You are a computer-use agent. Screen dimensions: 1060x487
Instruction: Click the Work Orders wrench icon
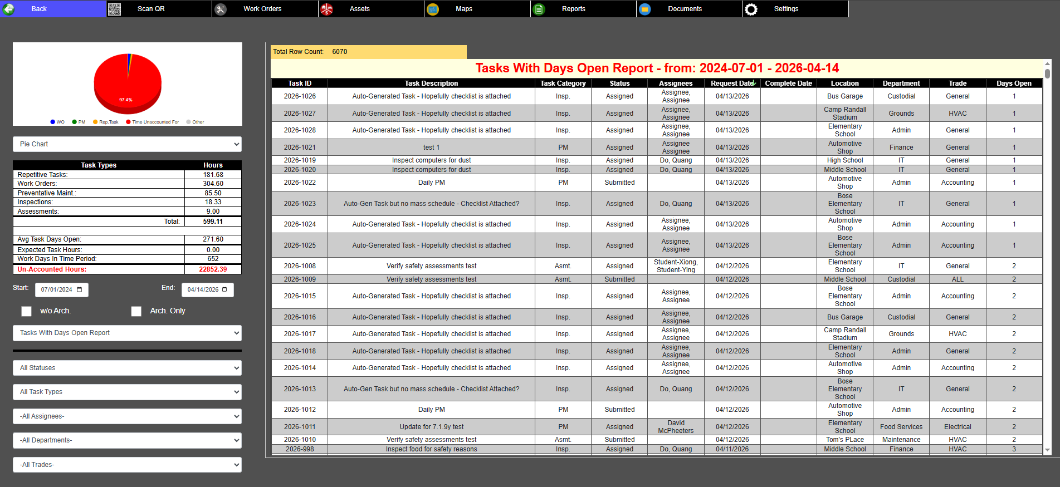pos(221,9)
